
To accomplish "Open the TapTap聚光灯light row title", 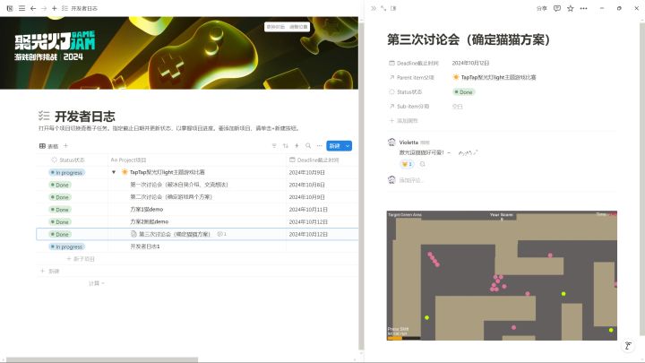I will pyautogui.click(x=167, y=172).
